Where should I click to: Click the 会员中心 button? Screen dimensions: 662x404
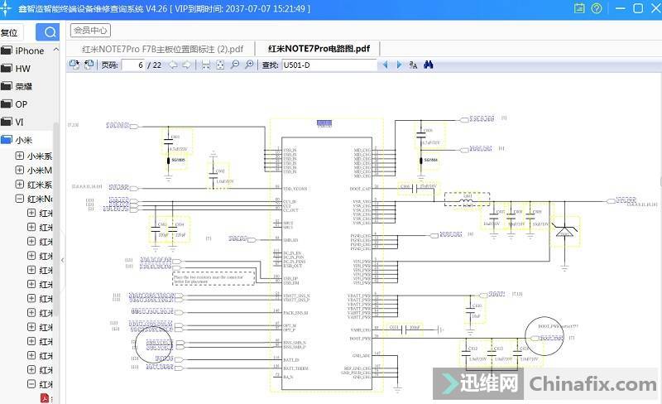(90, 31)
